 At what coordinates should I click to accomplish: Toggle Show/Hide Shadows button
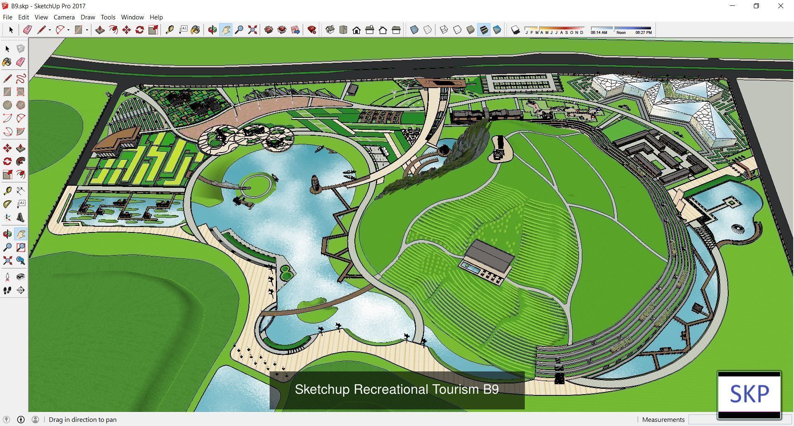[x=515, y=30]
